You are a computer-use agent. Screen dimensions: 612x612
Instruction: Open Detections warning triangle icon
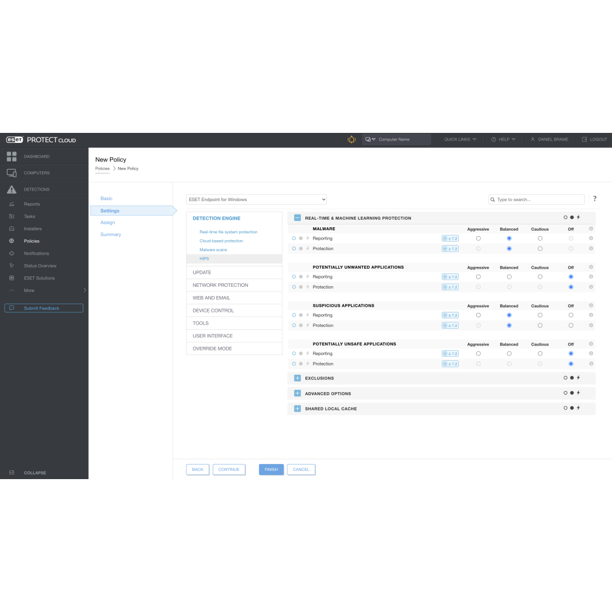[x=12, y=189]
